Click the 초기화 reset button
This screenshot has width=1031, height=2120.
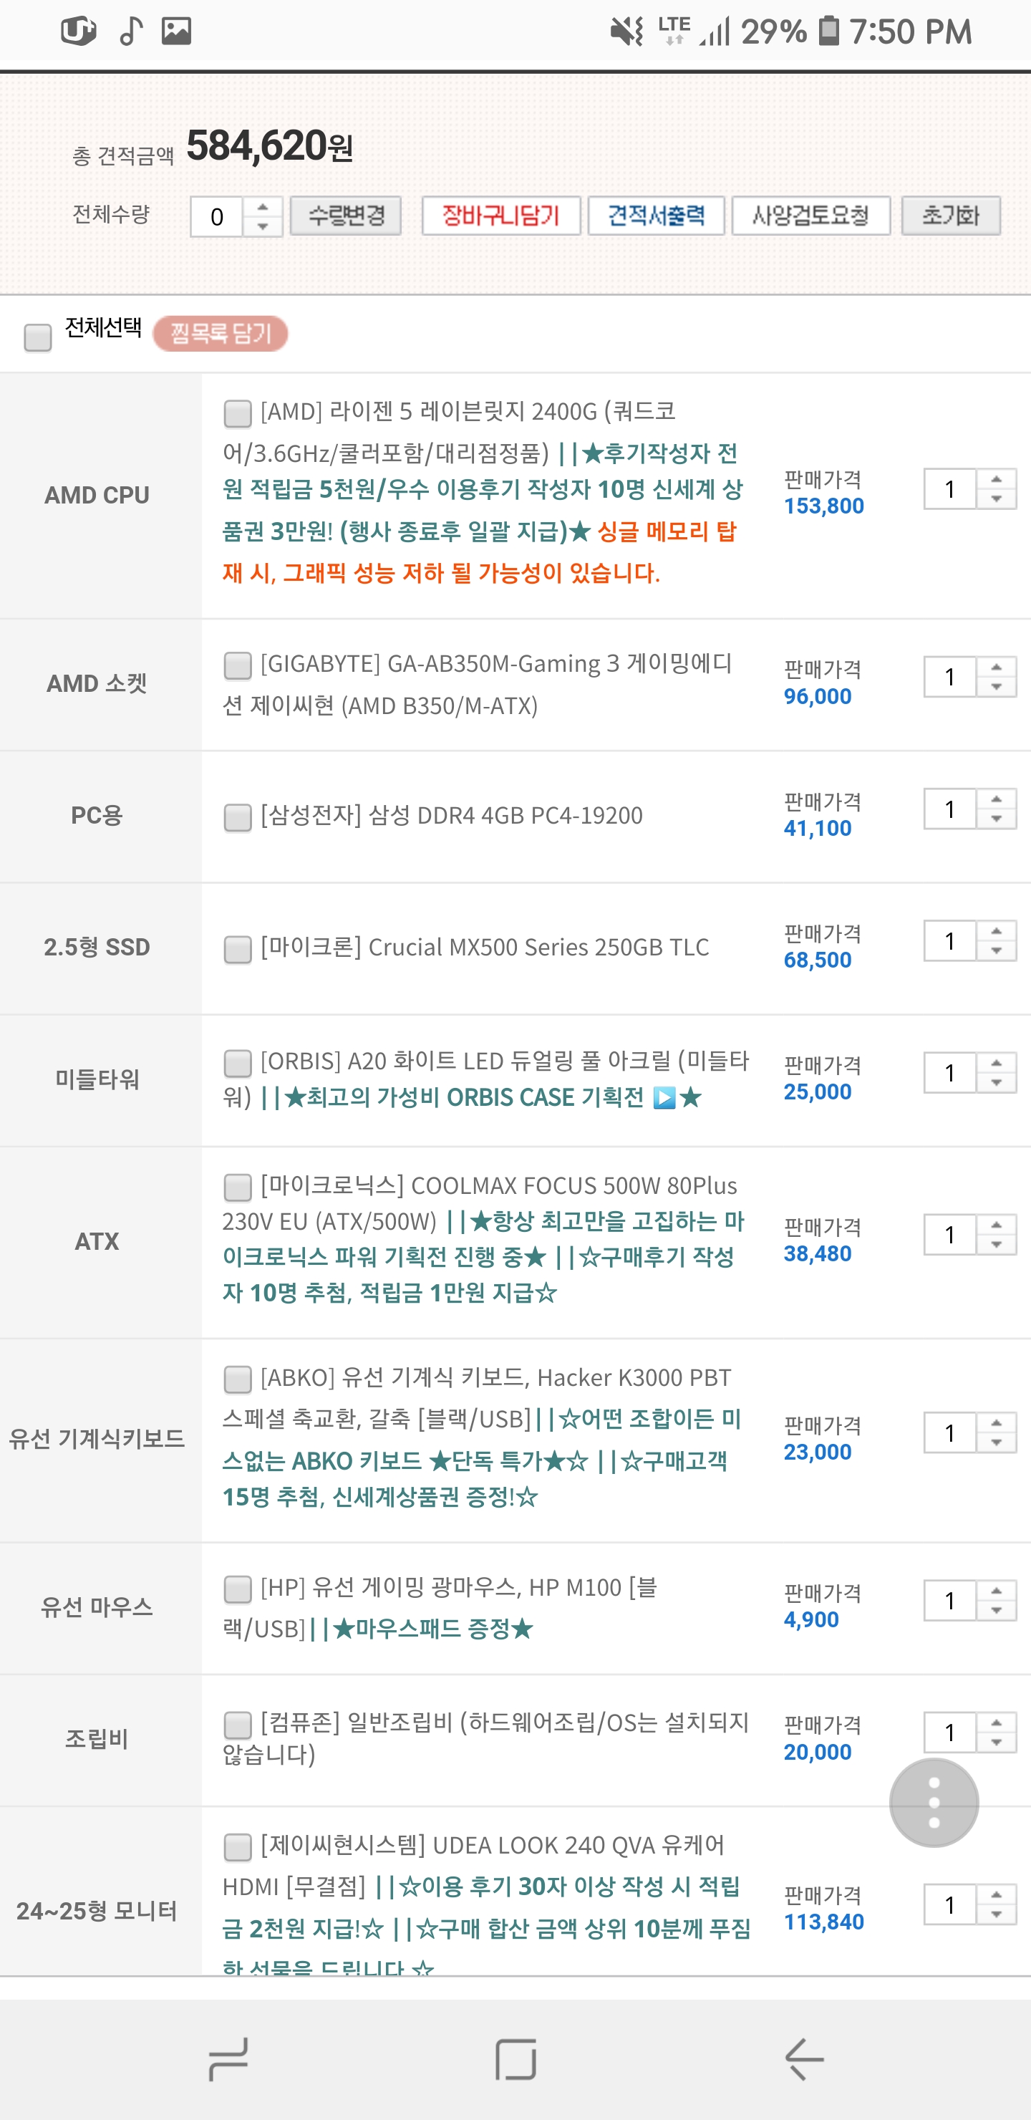click(x=950, y=216)
